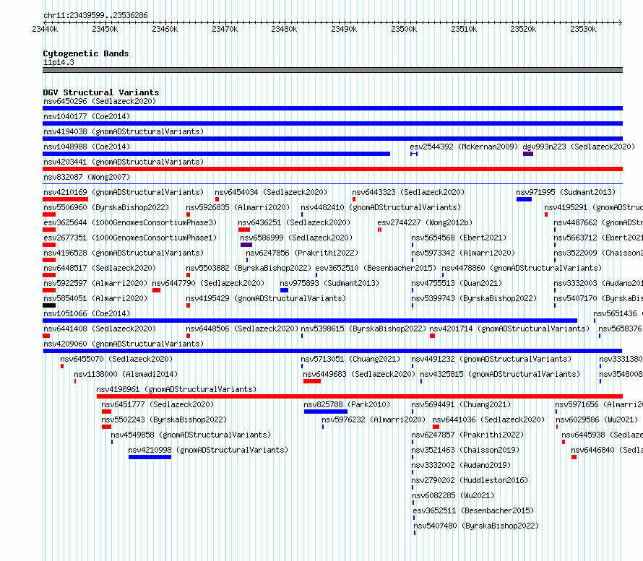The height and width of the screenshot is (561, 643).
Task: Open nsv5399743 (ByrskaBishop2022) variant
Action: (x=474, y=298)
